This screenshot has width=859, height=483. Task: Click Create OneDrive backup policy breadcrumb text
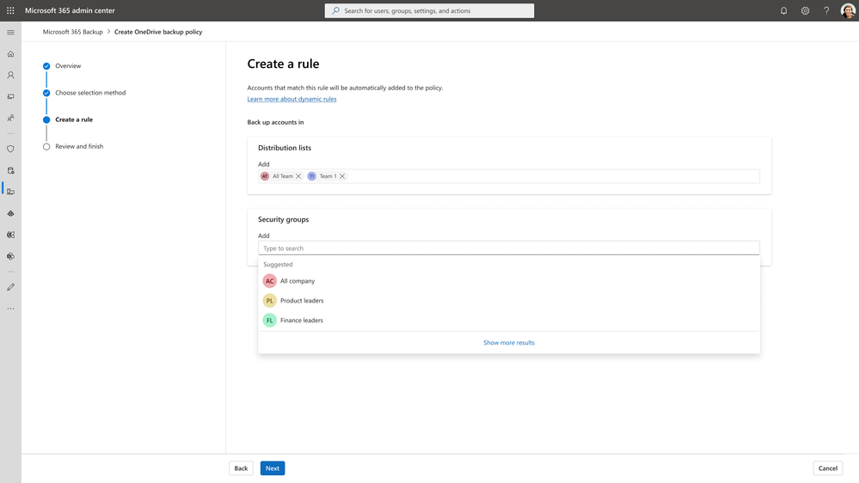point(158,32)
